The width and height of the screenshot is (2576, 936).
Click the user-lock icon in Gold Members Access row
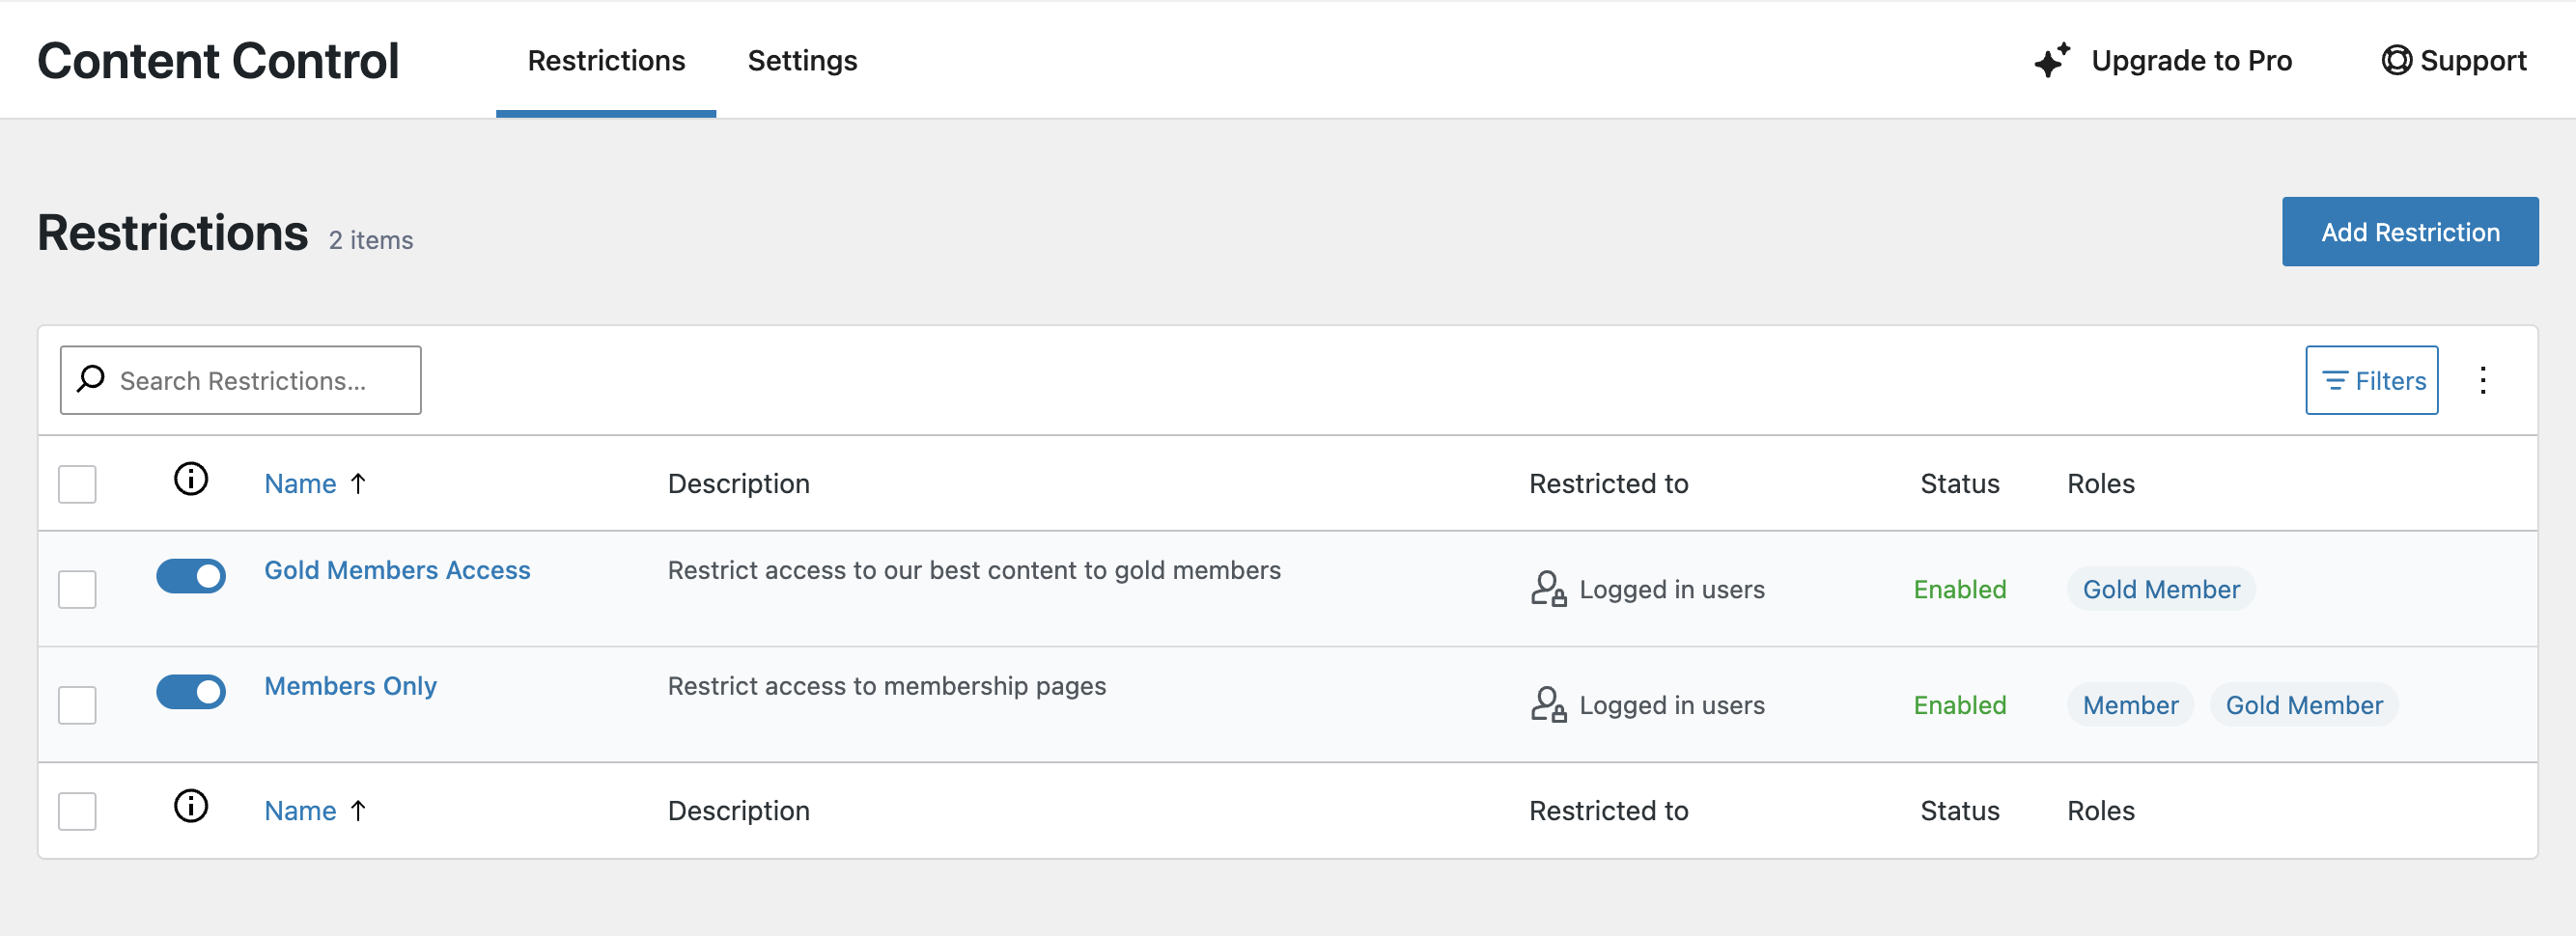1548,589
